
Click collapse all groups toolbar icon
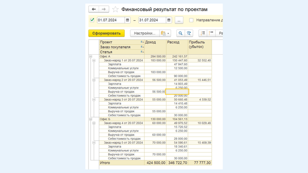211,33
